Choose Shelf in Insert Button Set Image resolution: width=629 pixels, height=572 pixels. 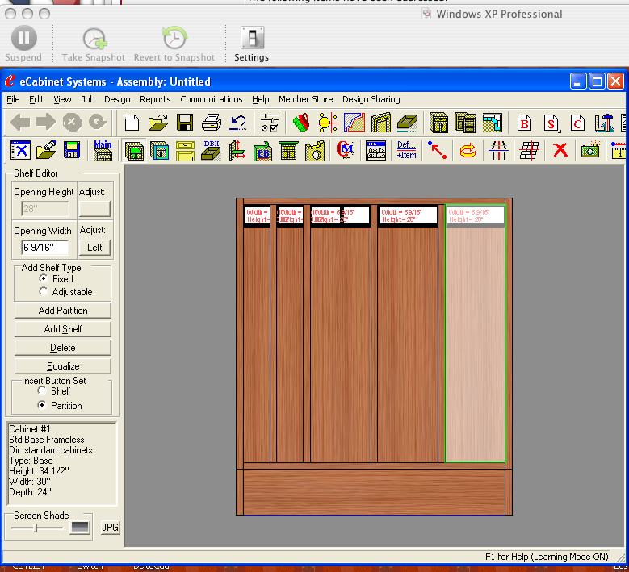click(x=41, y=390)
